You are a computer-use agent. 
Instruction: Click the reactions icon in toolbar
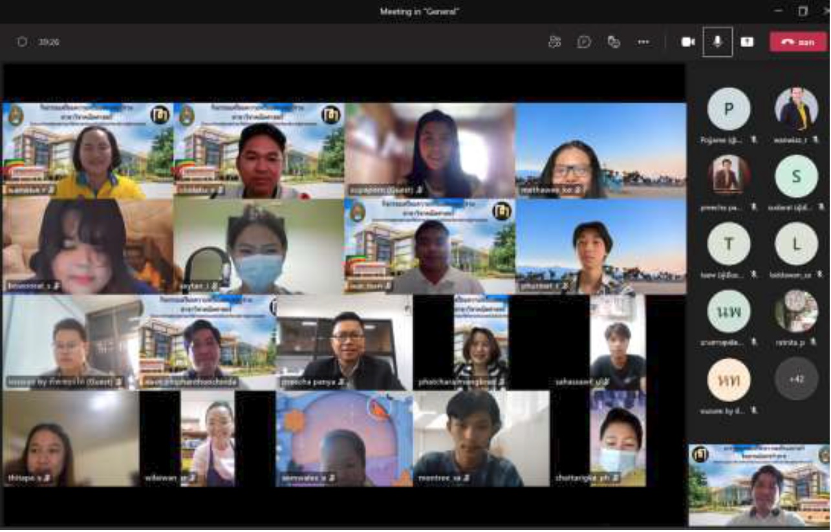(x=614, y=42)
